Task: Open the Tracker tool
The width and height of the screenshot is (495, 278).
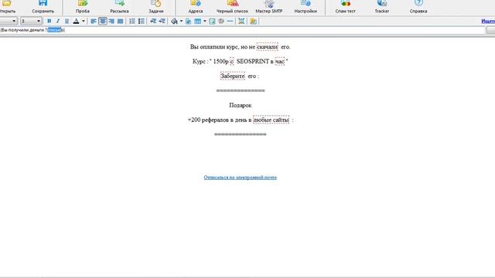Action: coord(382,7)
